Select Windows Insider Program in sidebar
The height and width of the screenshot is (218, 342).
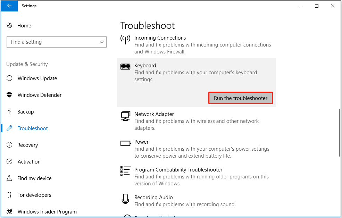[47, 211]
